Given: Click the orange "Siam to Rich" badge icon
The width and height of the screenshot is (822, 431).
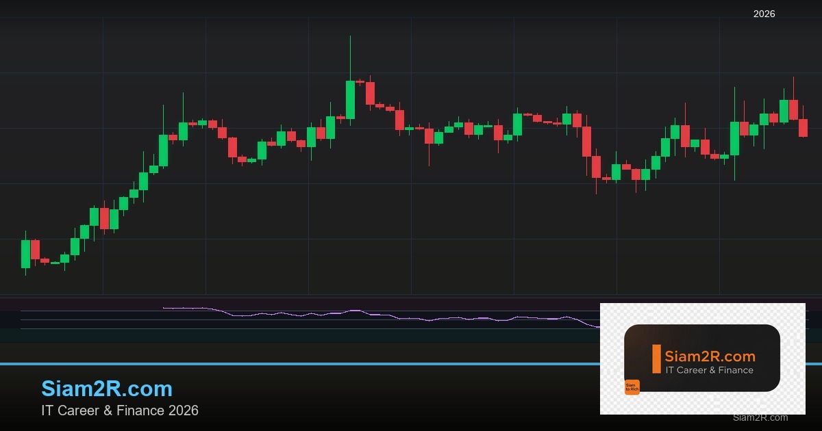Looking at the screenshot, I should (x=632, y=387).
